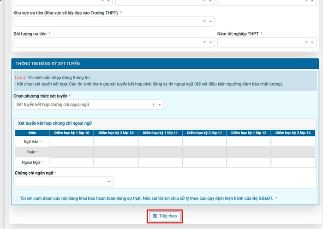Clear the Năm tốt nghiệp THPT field (x icon)
The image size is (323, 229).
306,42
